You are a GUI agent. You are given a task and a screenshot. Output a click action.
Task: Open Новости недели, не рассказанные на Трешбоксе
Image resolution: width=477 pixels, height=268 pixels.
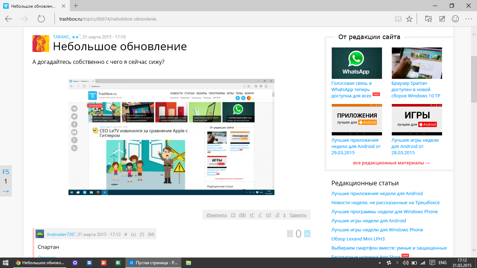(x=386, y=202)
